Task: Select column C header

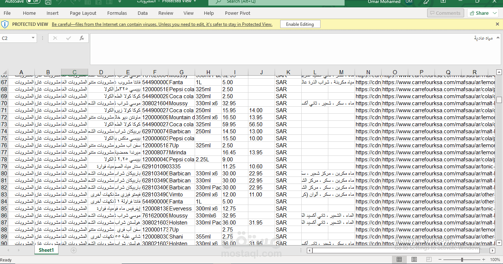Action: pyautogui.click(x=74, y=72)
